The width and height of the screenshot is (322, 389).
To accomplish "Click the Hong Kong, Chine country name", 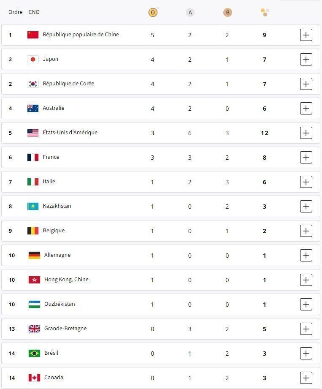I will [x=66, y=280].
